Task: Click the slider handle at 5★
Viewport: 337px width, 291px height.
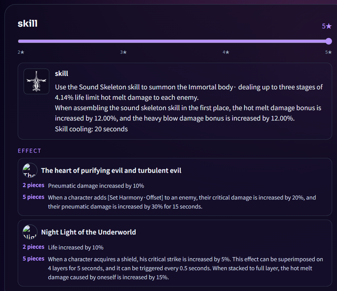Action: click(328, 41)
